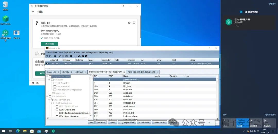Image resolution: width=278 pixels, height=134 pixels.
Task: Collapse the 752: services.exe tree node
Action: pos(49,100)
